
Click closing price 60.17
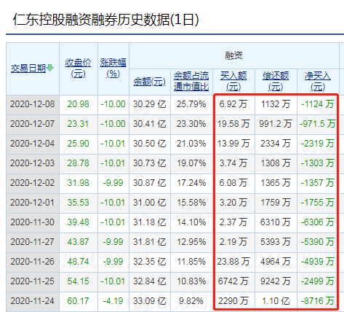click(x=78, y=301)
